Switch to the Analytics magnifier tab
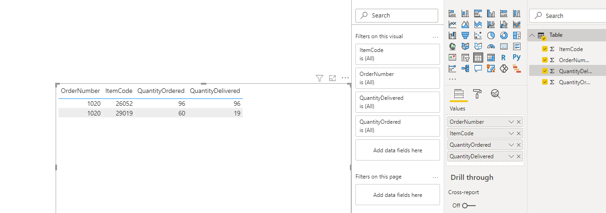The image size is (606, 213). [x=495, y=94]
